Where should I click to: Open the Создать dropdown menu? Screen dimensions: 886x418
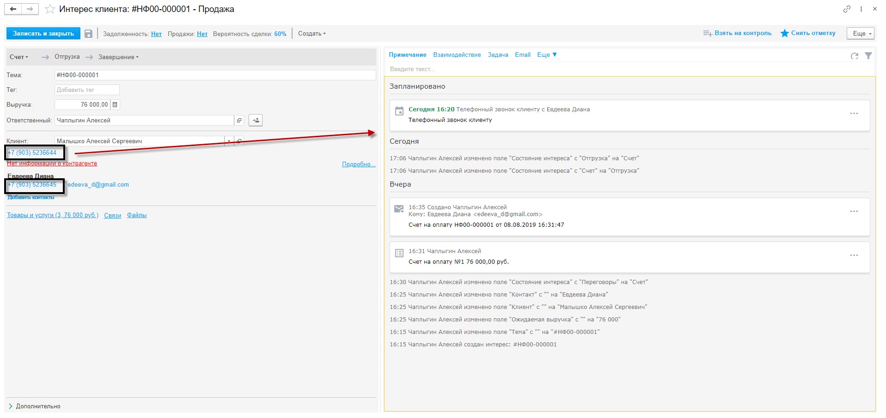(312, 34)
